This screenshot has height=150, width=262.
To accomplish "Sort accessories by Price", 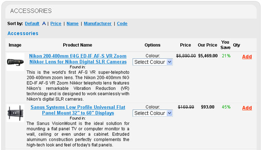I will click(56, 24).
